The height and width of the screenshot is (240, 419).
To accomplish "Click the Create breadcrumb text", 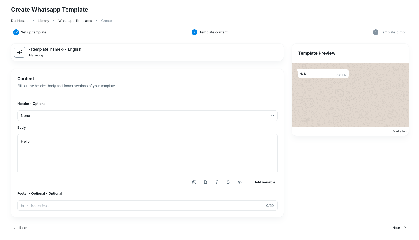I will coord(107,21).
